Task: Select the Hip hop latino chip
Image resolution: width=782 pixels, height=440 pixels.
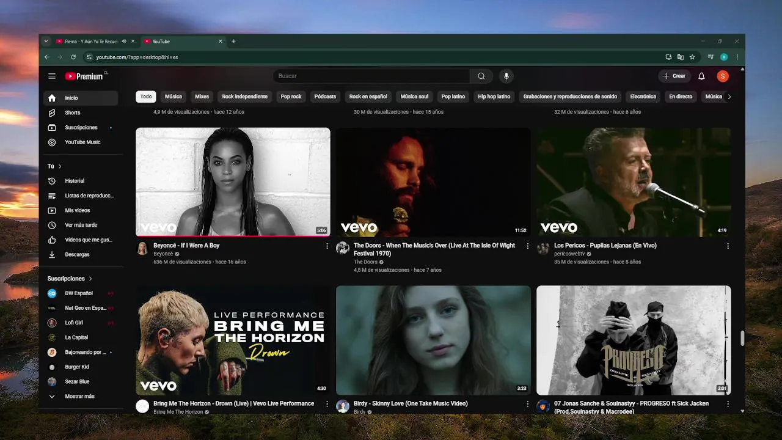Action: coord(494,97)
